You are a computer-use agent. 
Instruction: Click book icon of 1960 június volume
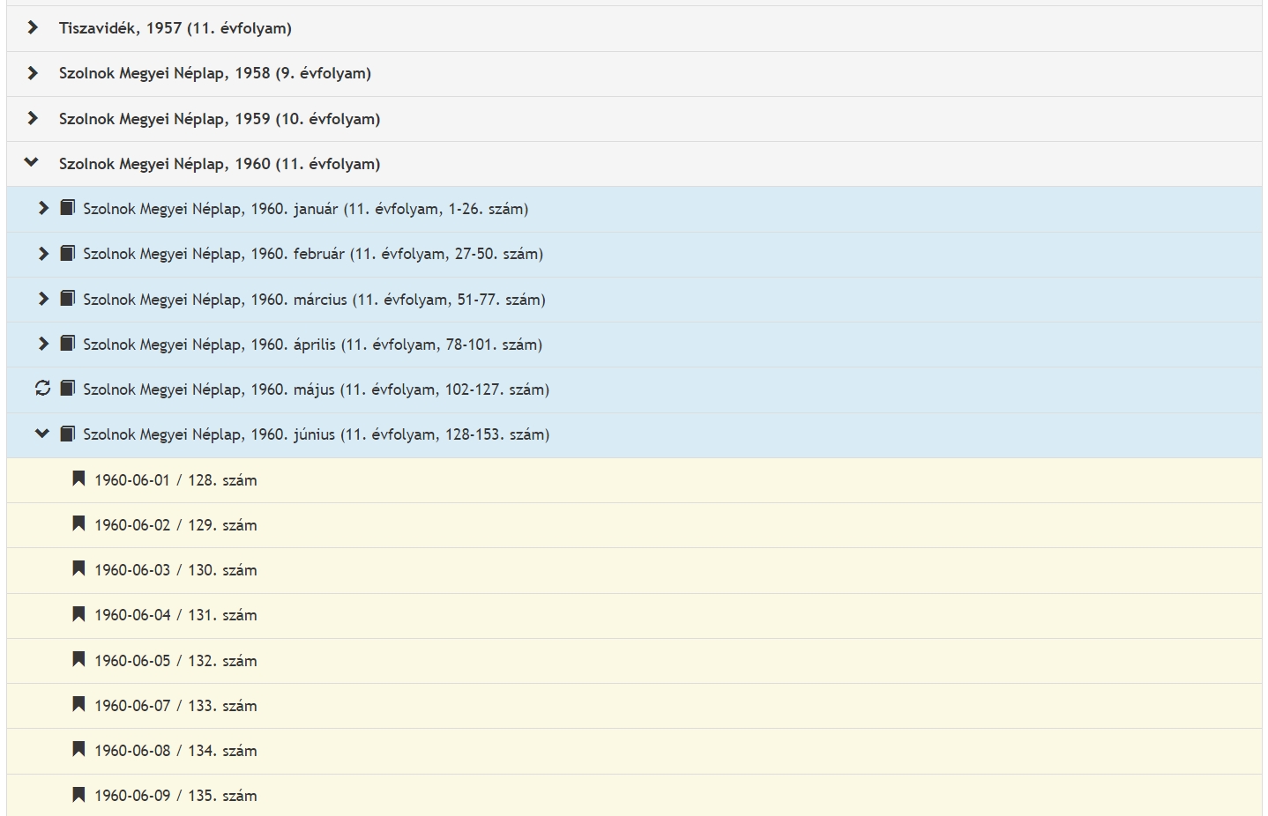pyautogui.click(x=67, y=434)
